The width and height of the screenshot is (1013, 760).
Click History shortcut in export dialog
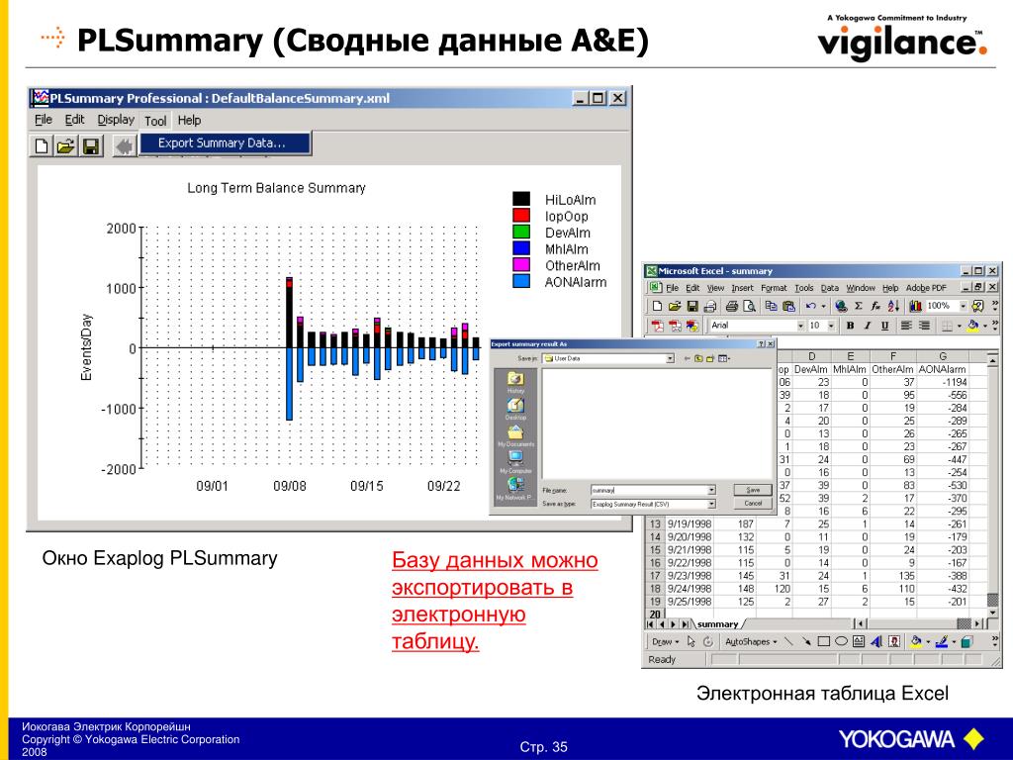515,382
